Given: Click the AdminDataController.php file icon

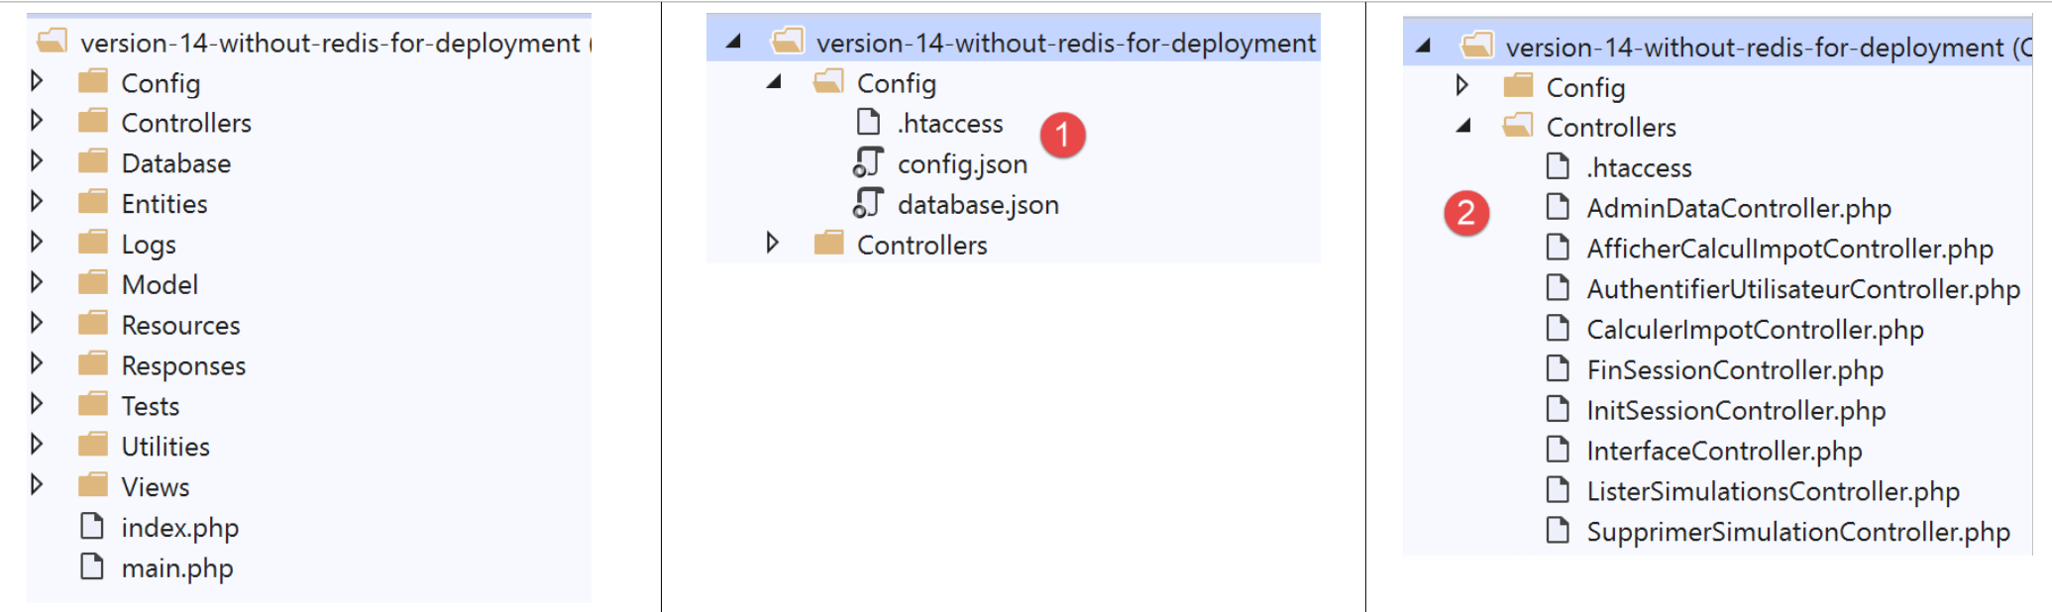Looking at the screenshot, I should point(1558,208).
